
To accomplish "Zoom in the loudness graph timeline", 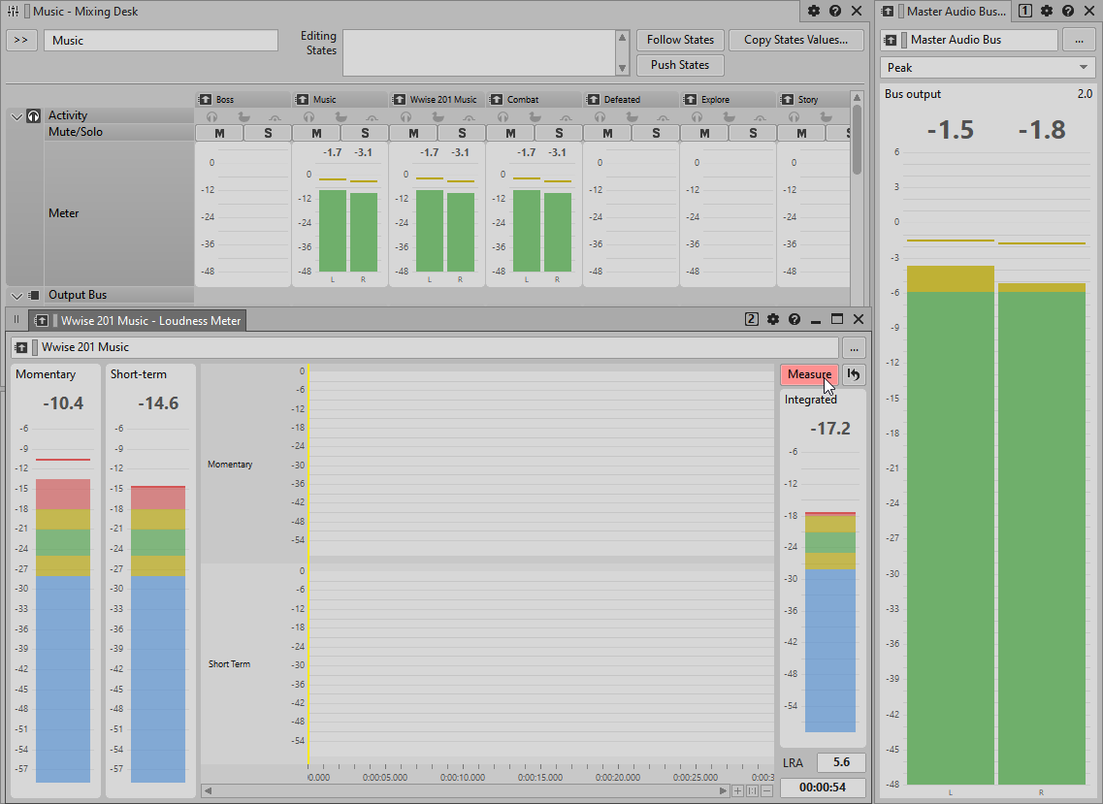I will [738, 790].
